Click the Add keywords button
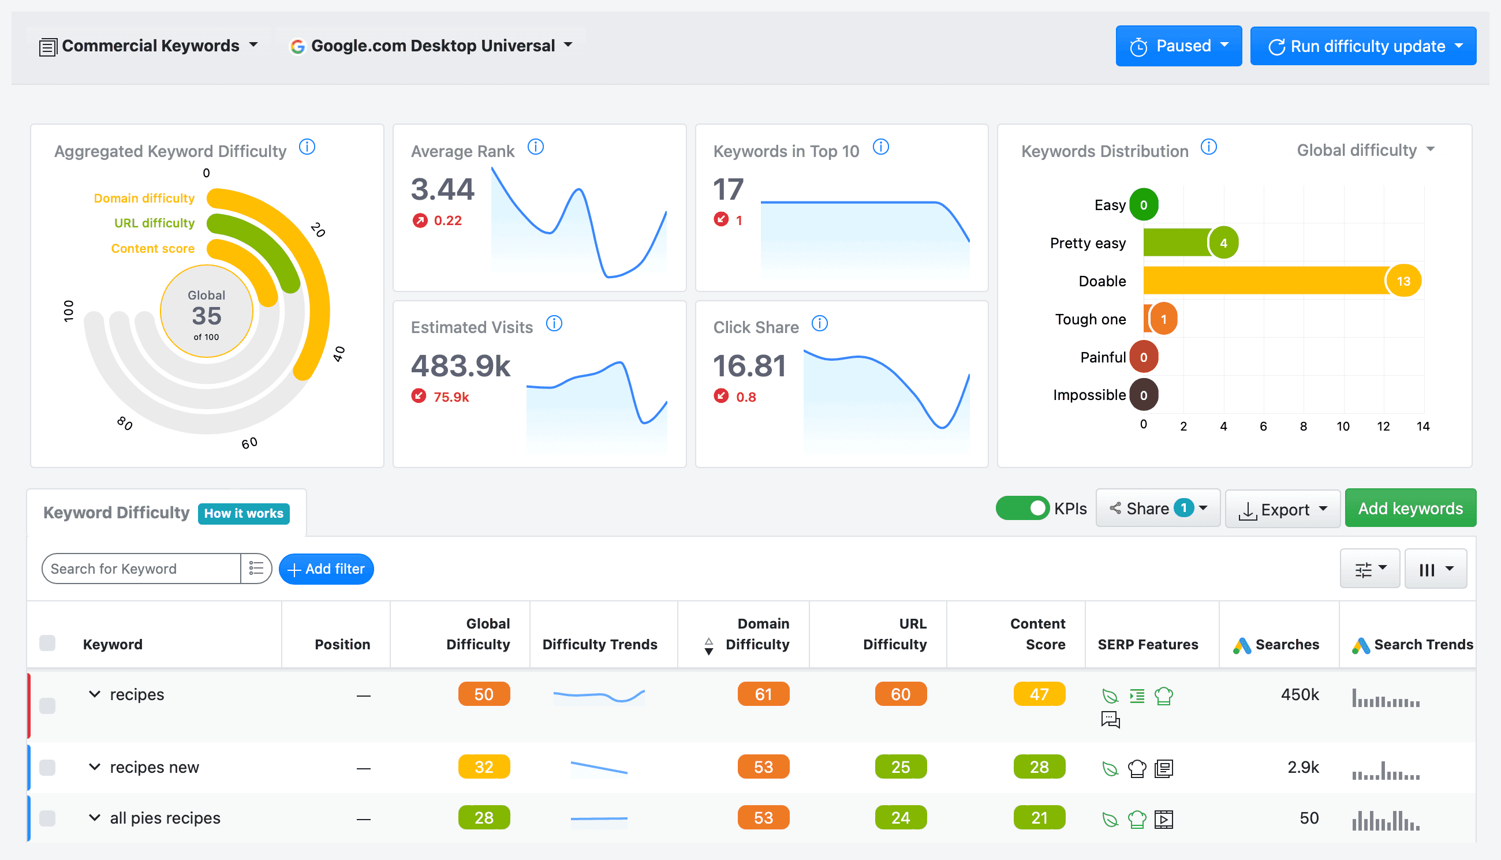Viewport: 1501px width, 860px height. tap(1410, 508)
